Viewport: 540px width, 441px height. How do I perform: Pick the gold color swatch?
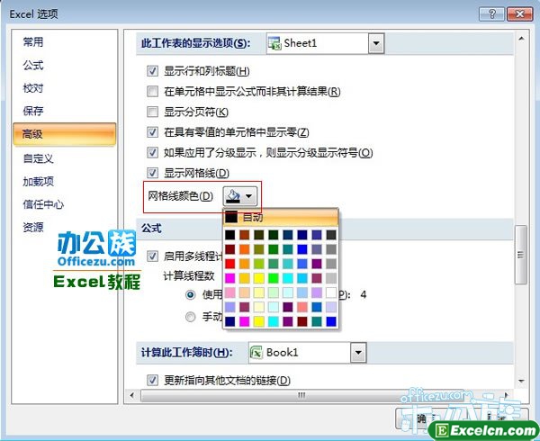click(x=245, y=278)
